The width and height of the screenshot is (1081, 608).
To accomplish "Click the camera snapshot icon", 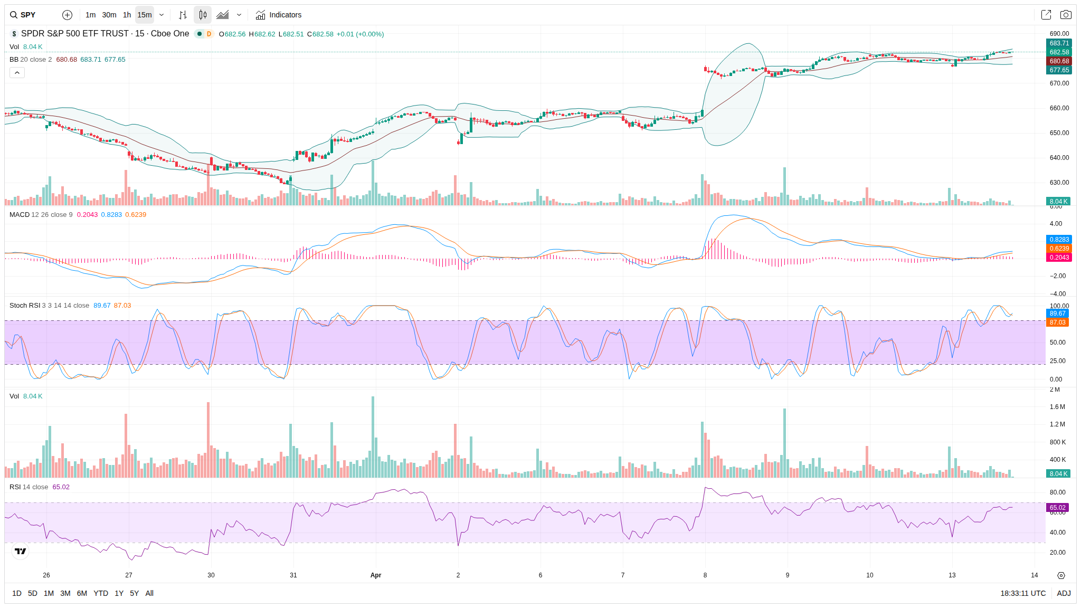I will (x=1066, y=15).
